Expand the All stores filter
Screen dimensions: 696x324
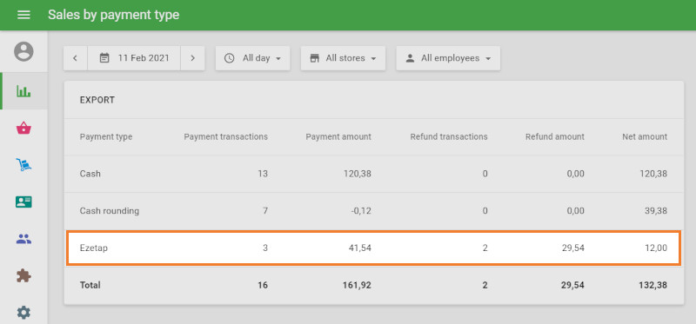point(343,58)
